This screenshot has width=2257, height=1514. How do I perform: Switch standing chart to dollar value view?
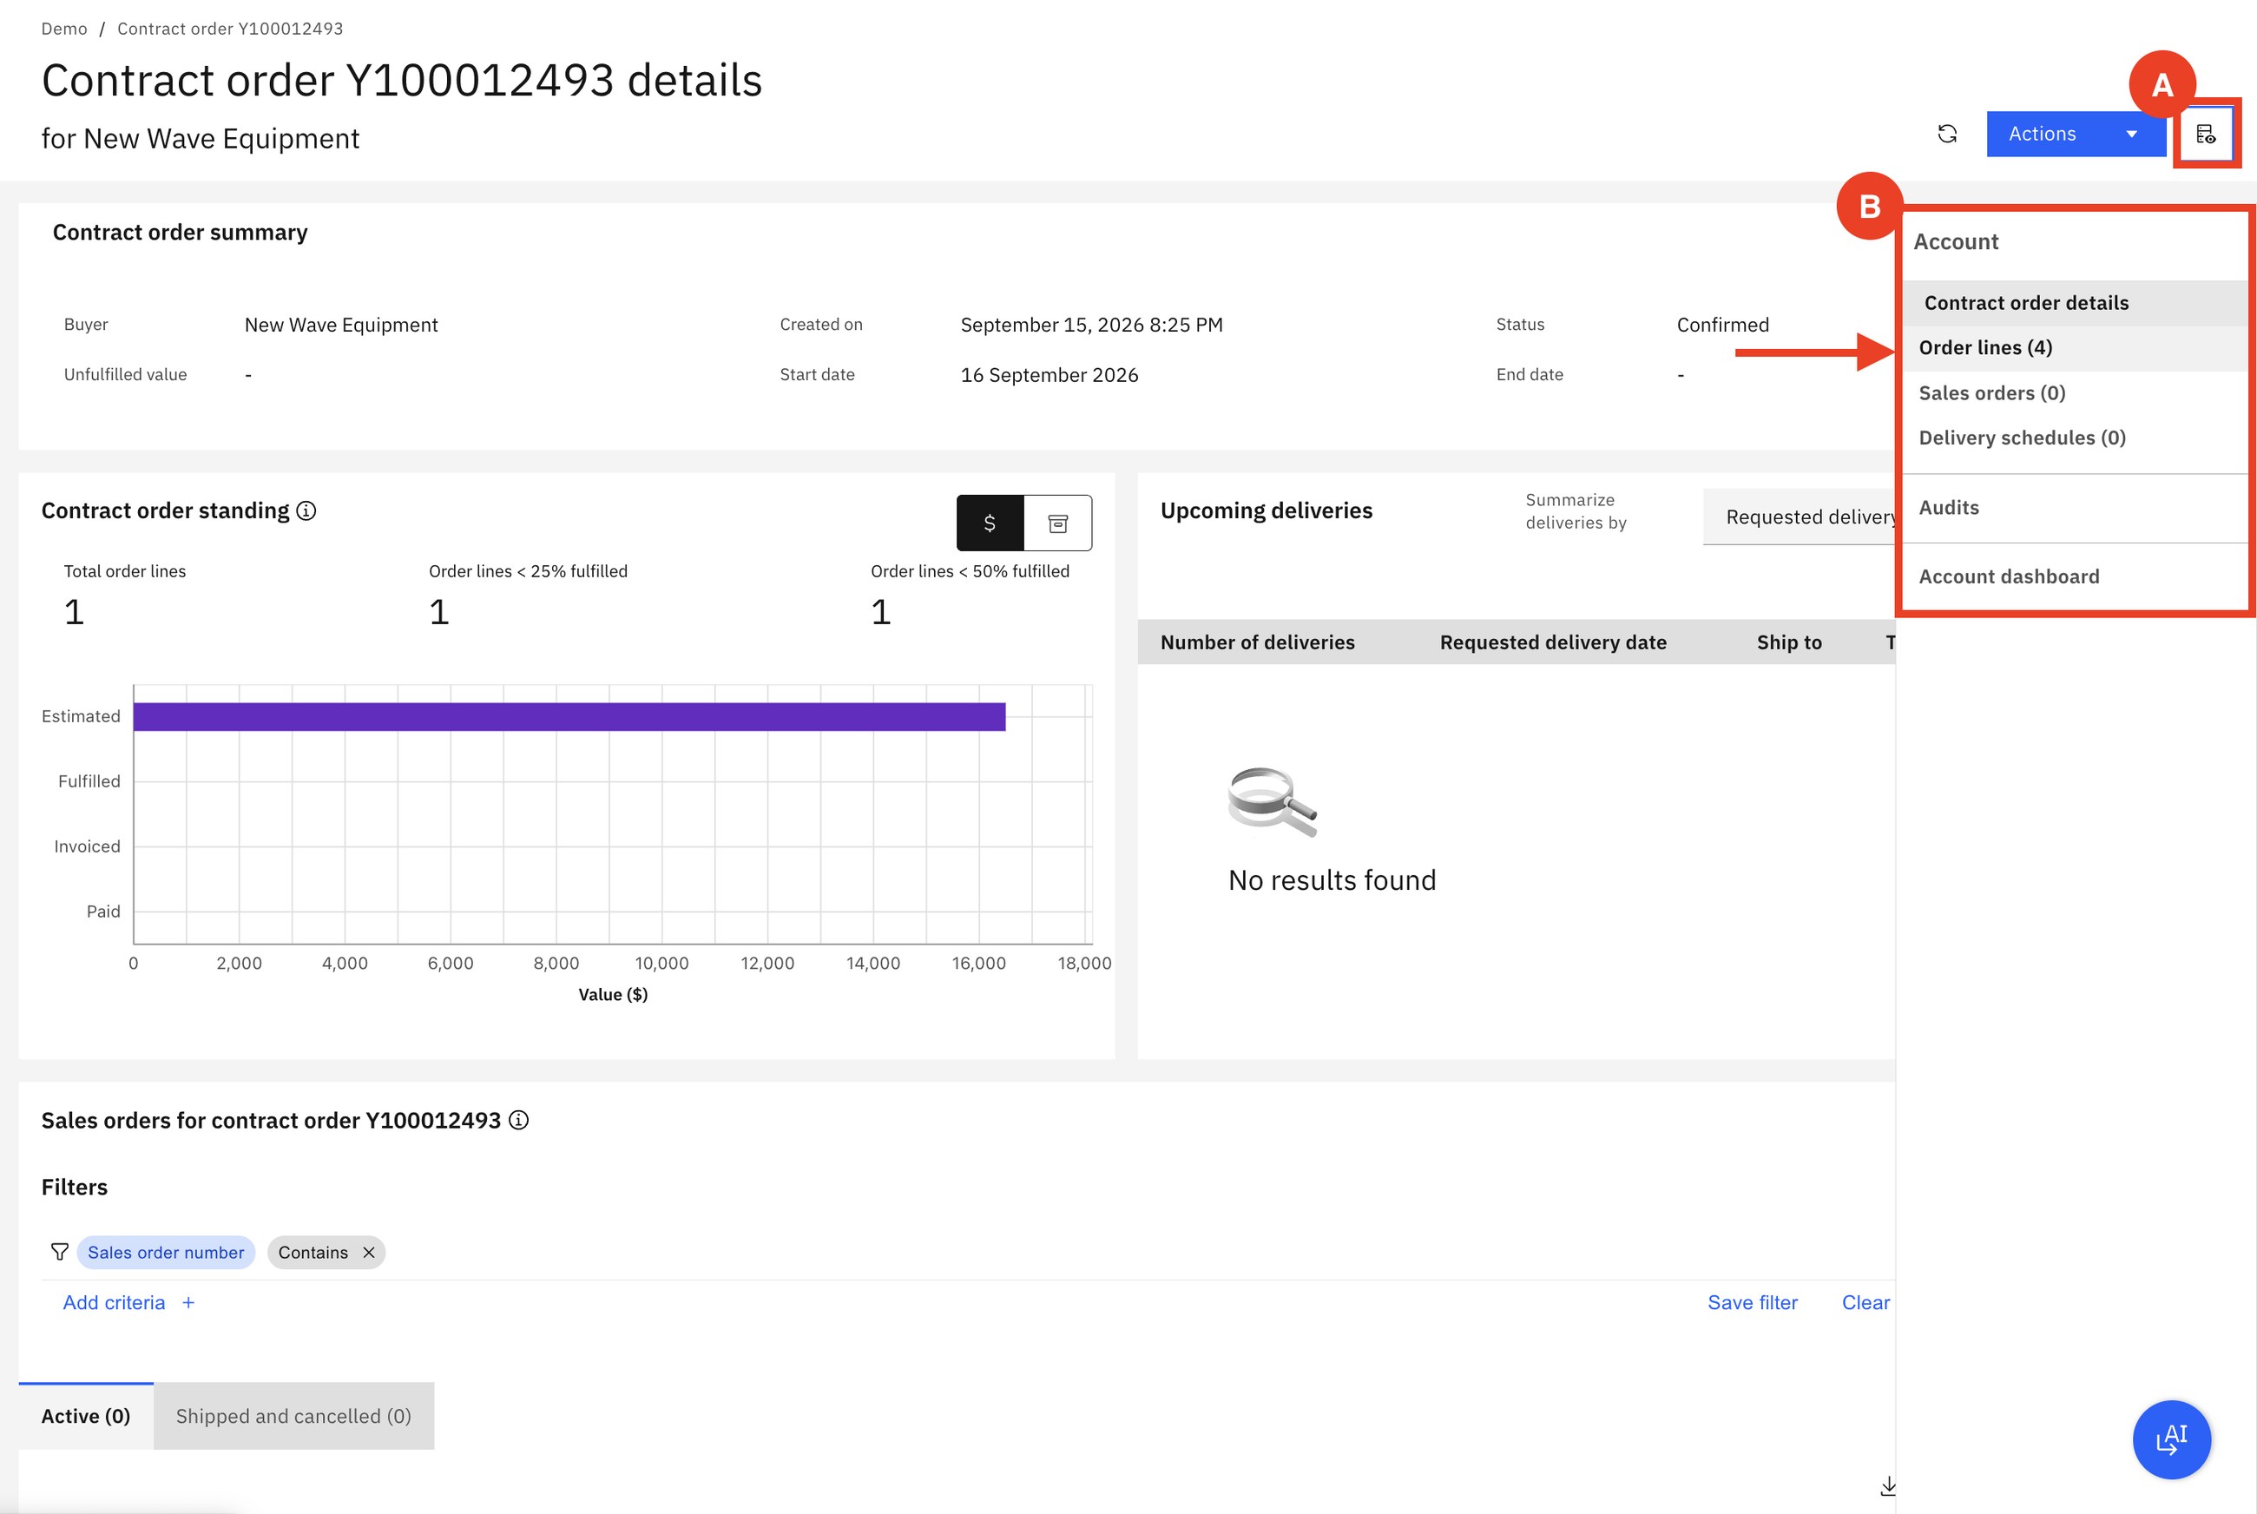(x=990, y=523)
